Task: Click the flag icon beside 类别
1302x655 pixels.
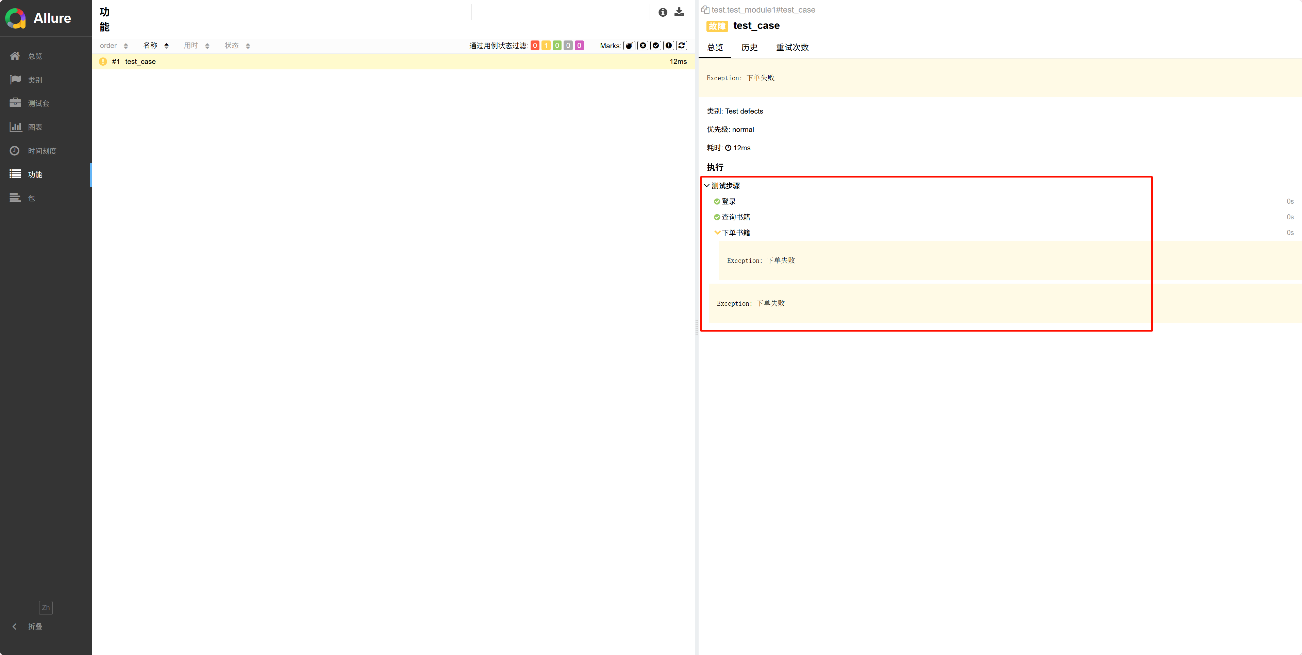Action: pos(15,79)
